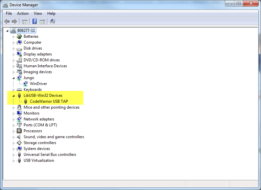This screenshot has height=190, width=261.
Task: Click the Display adapters category icon
Action: 19,54
